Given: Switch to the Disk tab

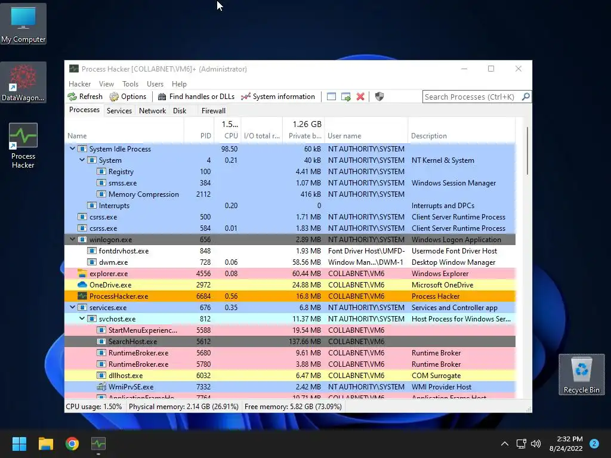Looking at the screenshot, I should pos(180,110).
